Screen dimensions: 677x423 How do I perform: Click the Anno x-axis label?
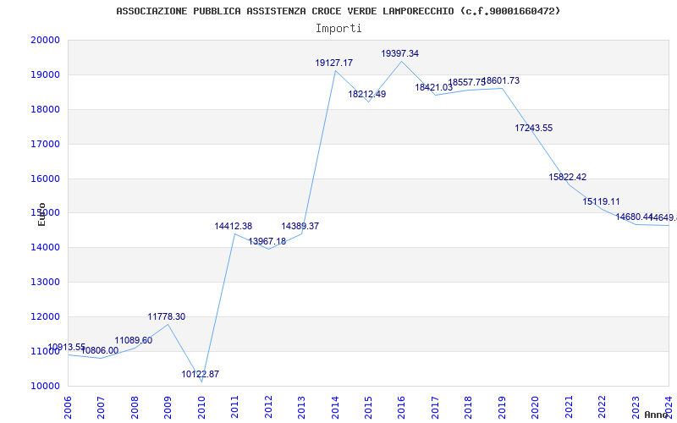(655, 415)
